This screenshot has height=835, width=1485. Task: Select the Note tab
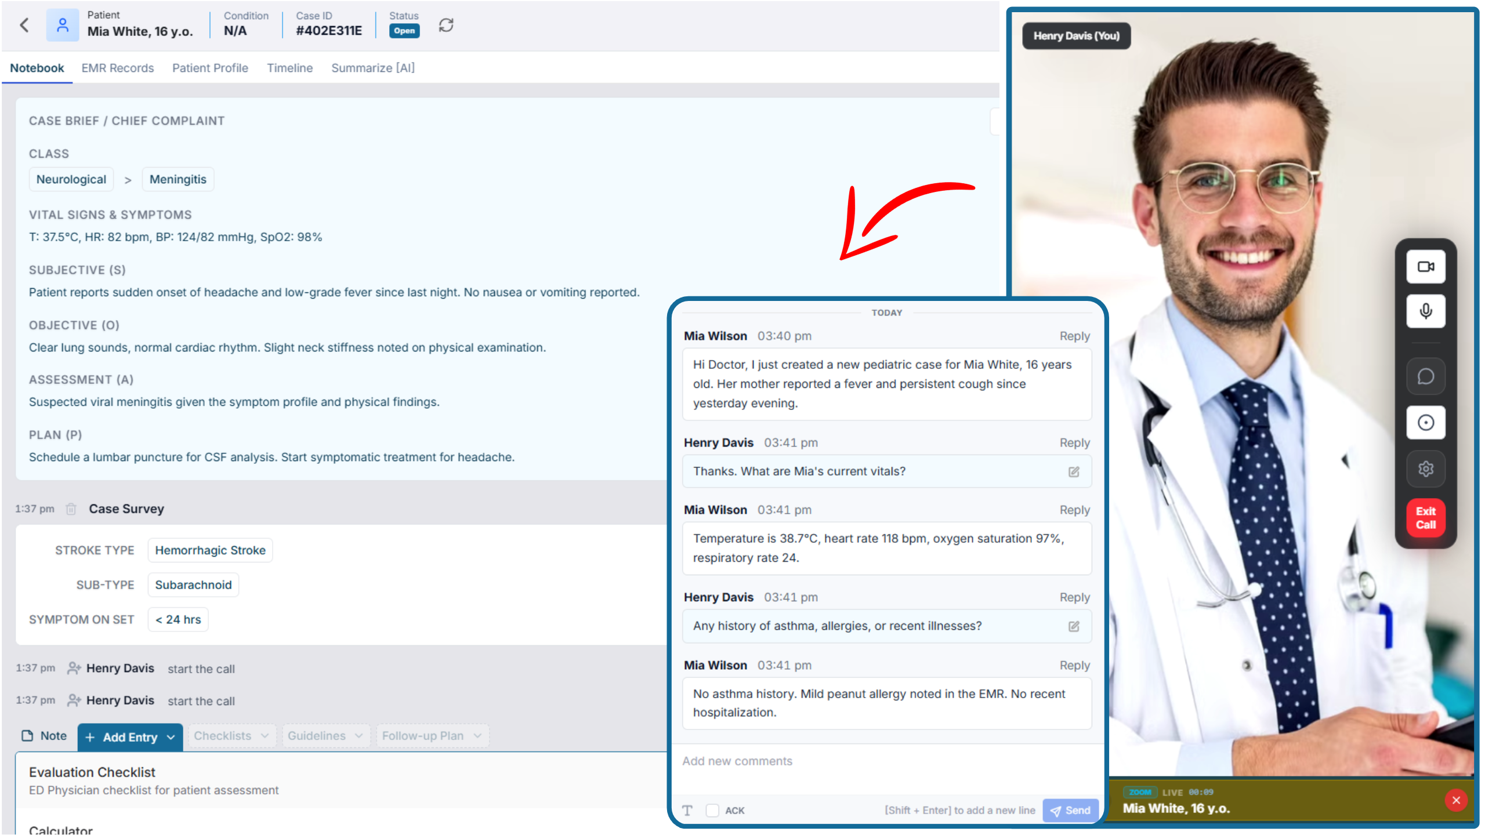pyautogui.click(x=44, y=736)
